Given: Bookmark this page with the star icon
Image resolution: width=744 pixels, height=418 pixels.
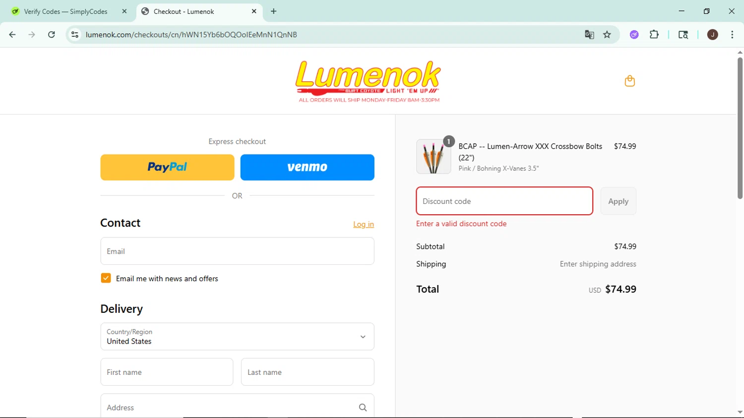Looking at the screenshot, I should tap(607, 35).
